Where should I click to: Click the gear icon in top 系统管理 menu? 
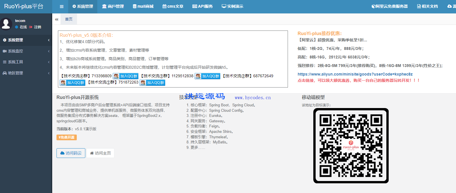[x=74, y=6]
